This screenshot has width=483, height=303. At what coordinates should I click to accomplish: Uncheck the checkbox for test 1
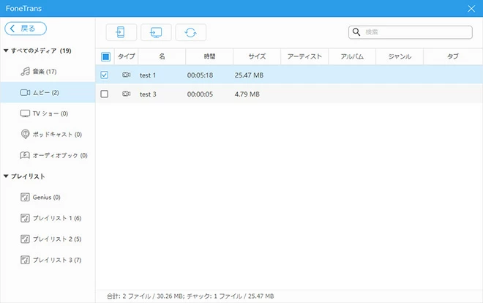point(105,75)
